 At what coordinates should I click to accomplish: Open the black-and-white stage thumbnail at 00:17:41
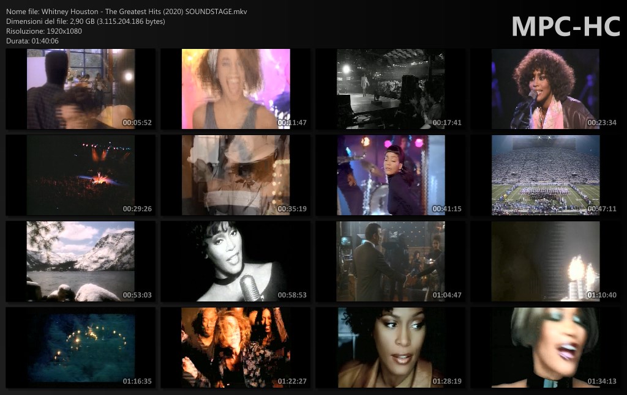(391, 89)
